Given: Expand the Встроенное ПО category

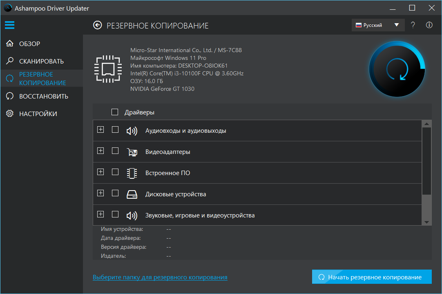Looking at the screenshot, I should 100,172.
